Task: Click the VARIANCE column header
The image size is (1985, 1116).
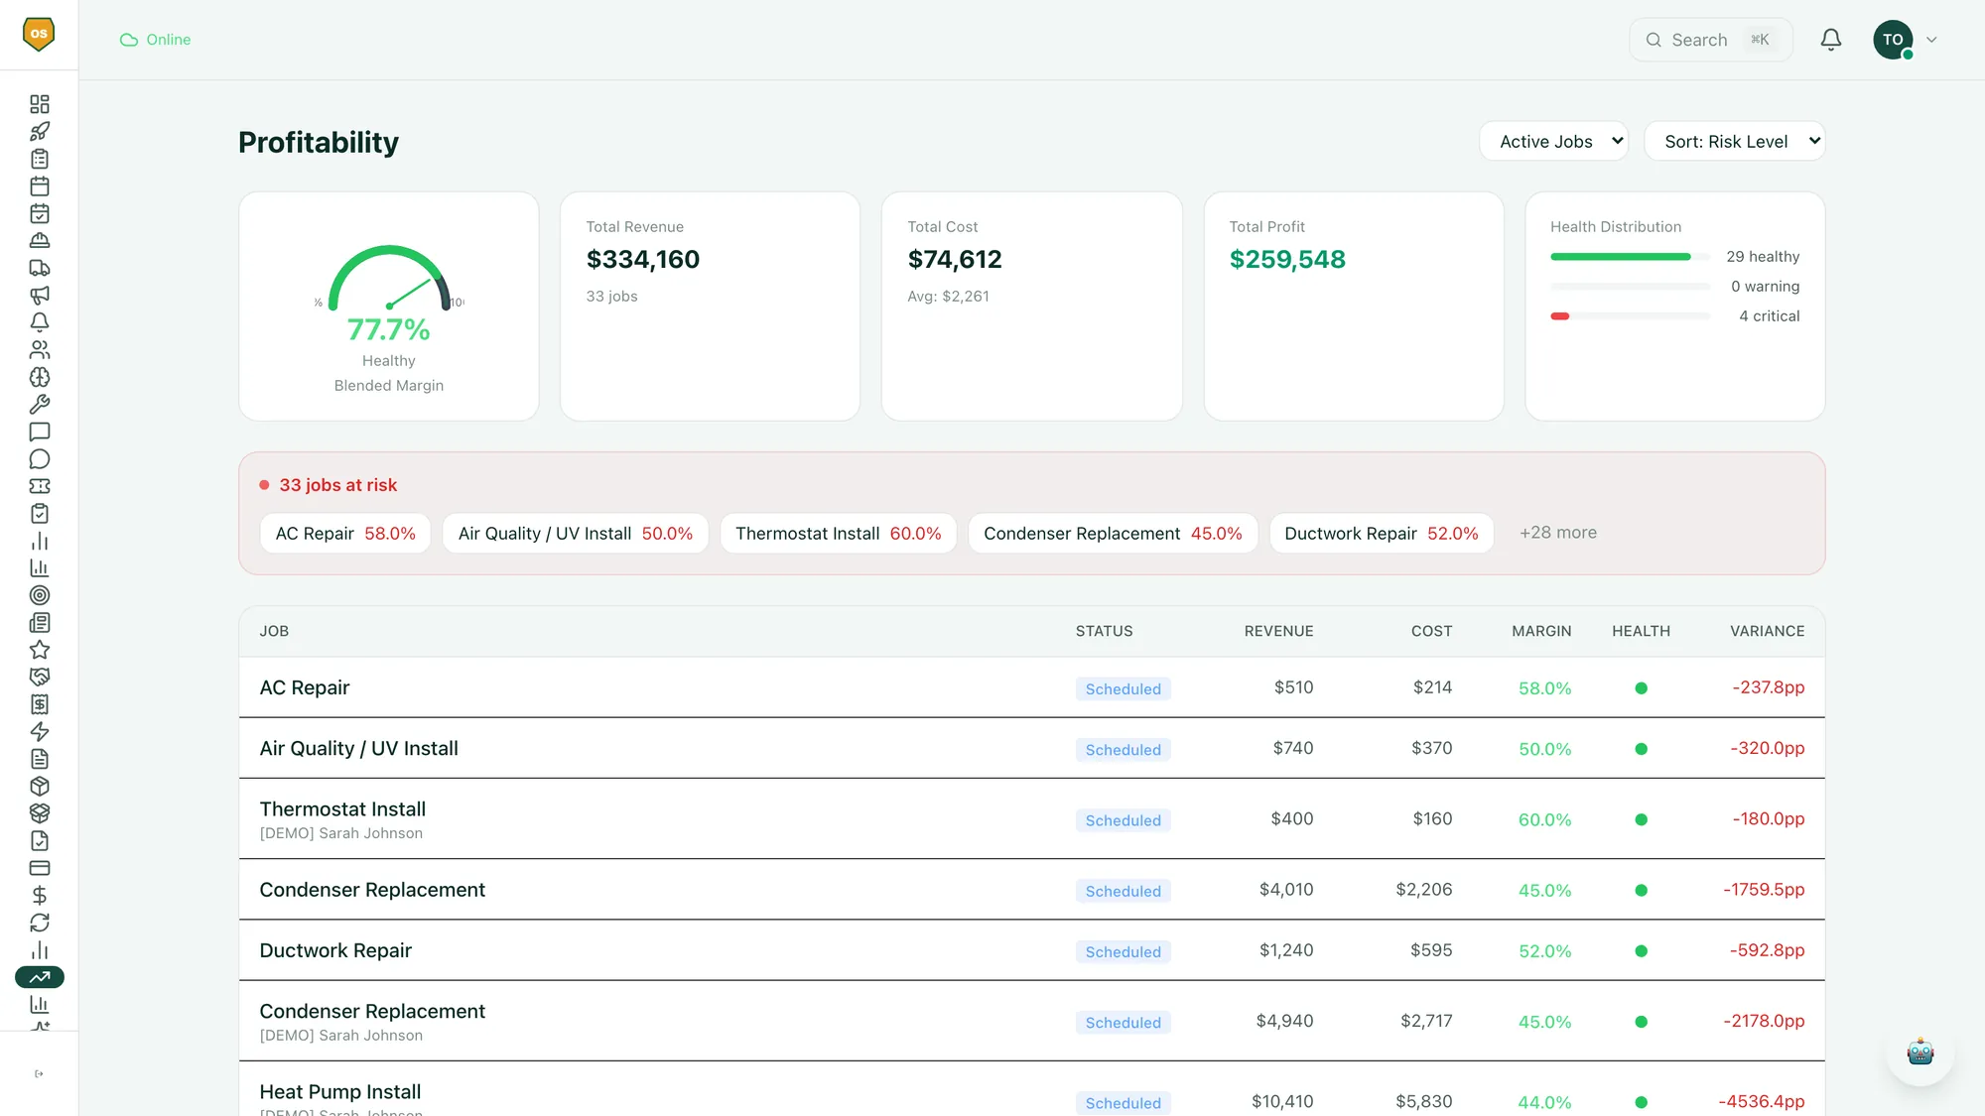Action: pyautogui.click(x=1767, y=631)
